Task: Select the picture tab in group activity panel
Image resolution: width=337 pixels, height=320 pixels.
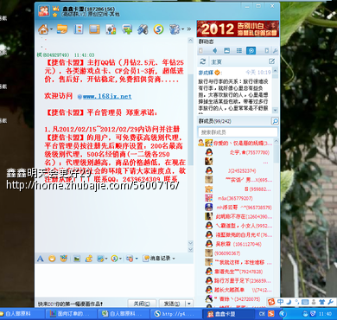Action: coord(226,51)
